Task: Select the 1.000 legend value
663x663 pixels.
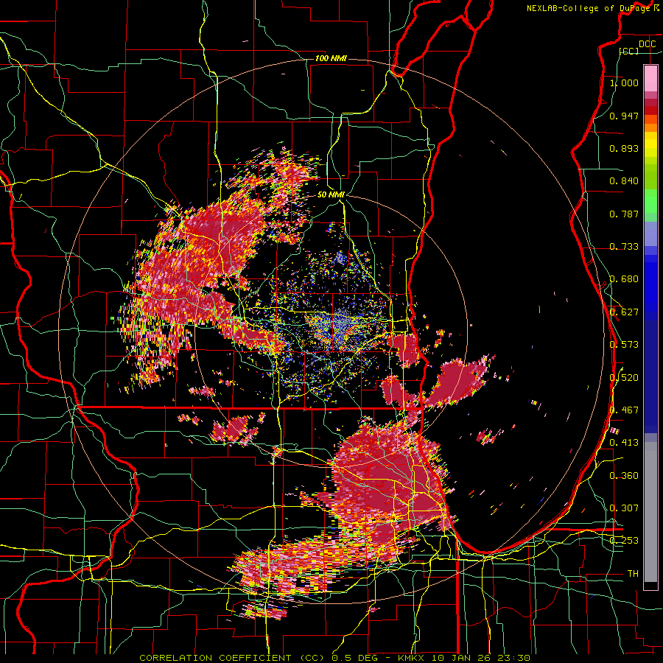Action: pos(624,83)
